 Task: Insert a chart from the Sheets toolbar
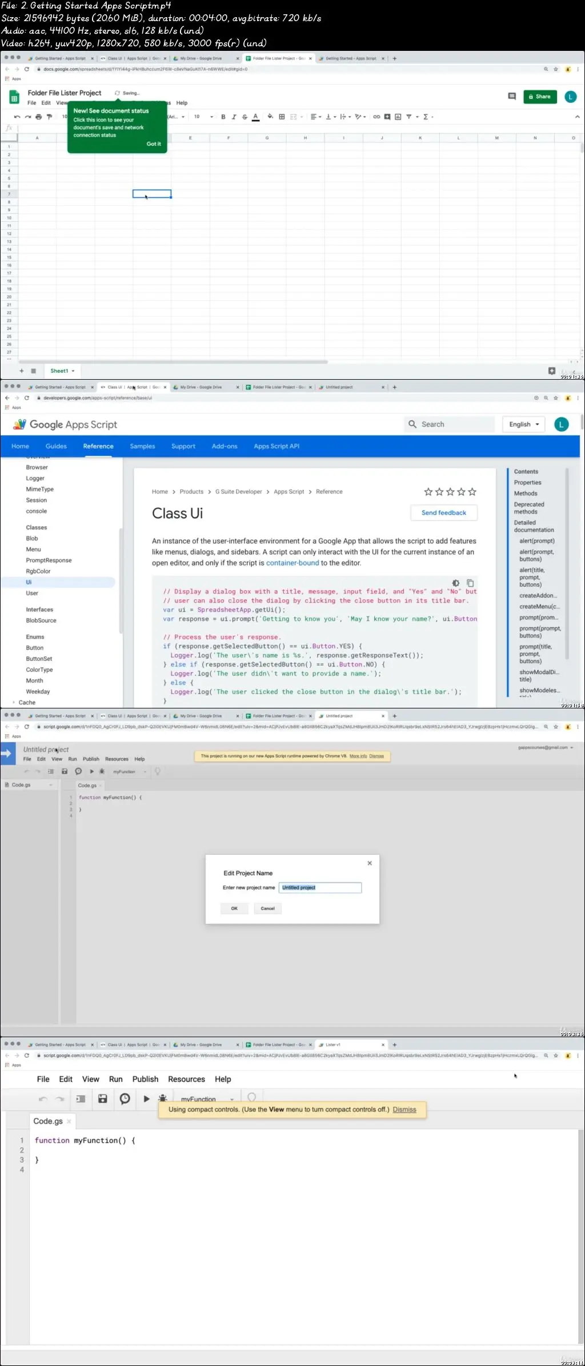pos(398,117)
